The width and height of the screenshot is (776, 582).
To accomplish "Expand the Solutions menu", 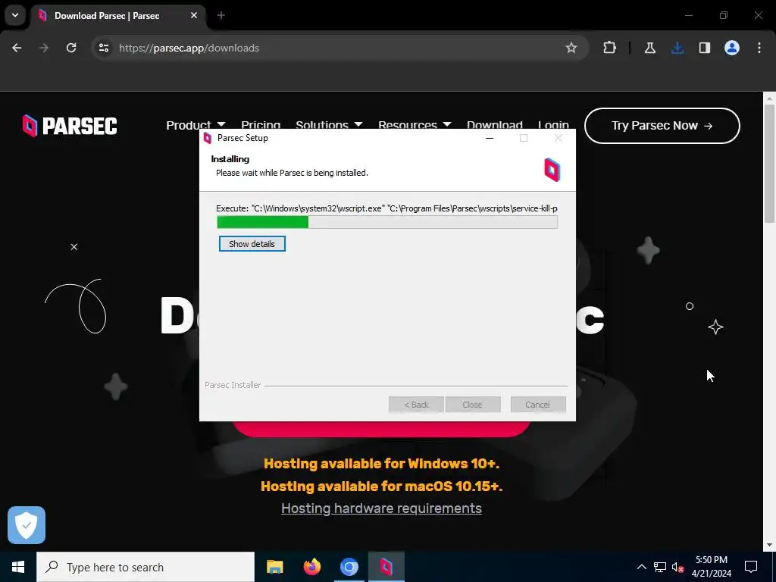I will 329,125.
